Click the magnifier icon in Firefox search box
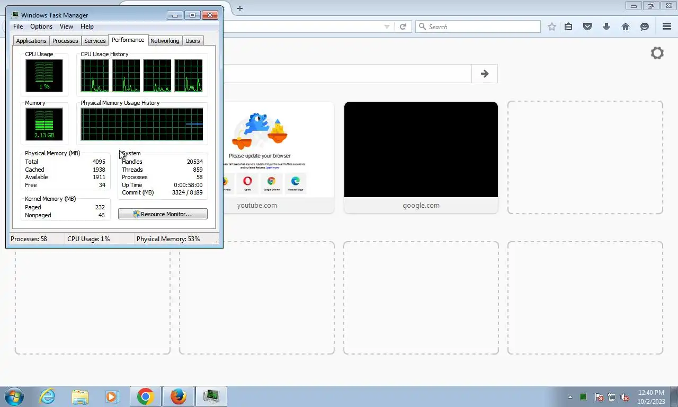Image resolution: width=678 pixels, height=407 pixels. (422, 26)
